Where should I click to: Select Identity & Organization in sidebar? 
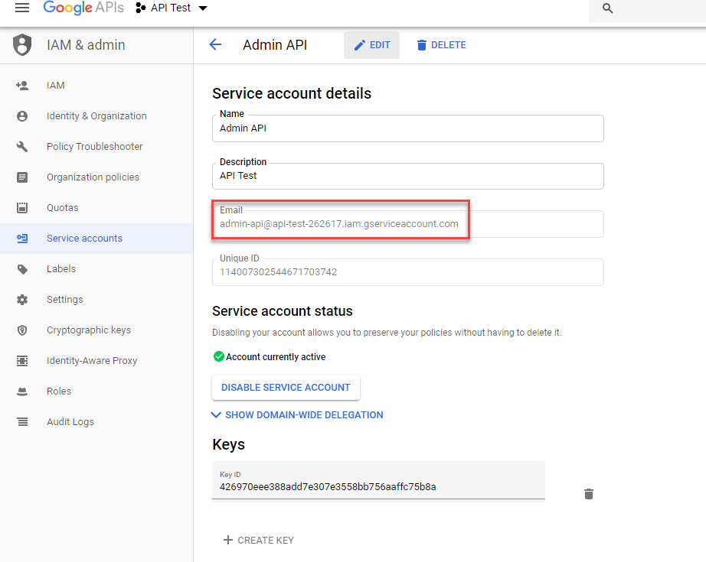point(96,115)
